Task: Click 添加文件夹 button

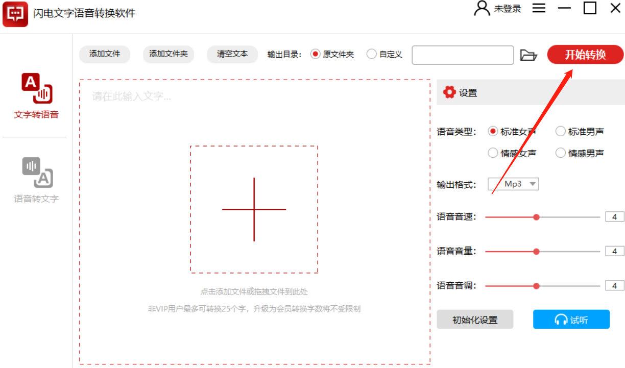Action: (169, 54)
